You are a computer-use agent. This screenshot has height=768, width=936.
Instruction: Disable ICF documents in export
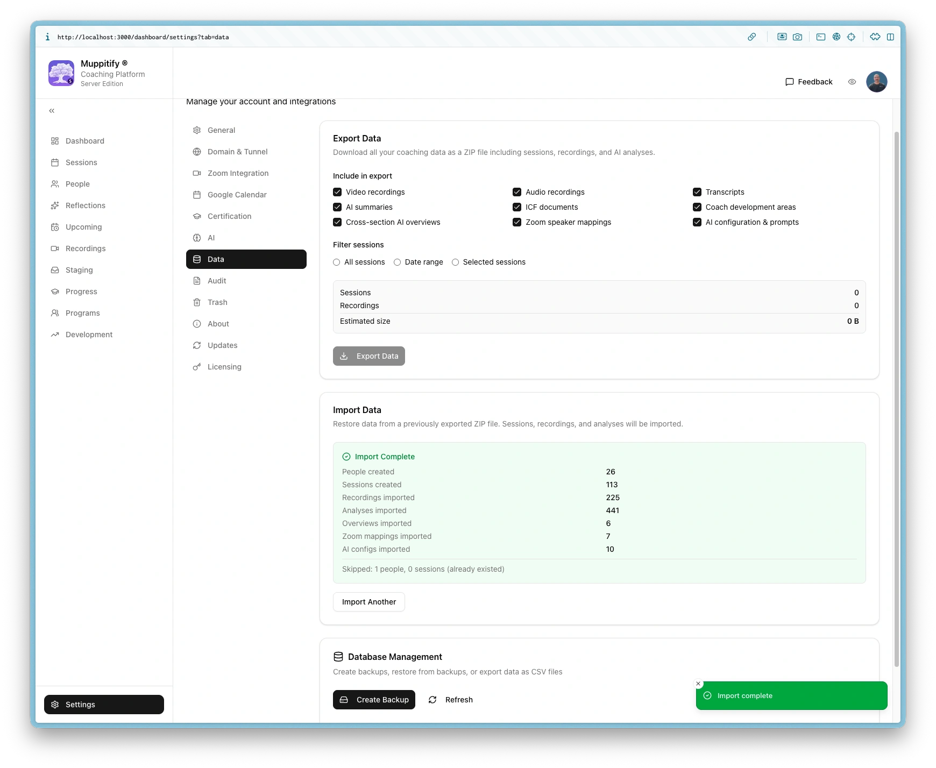pyautogui.click(x=517, y=207)
